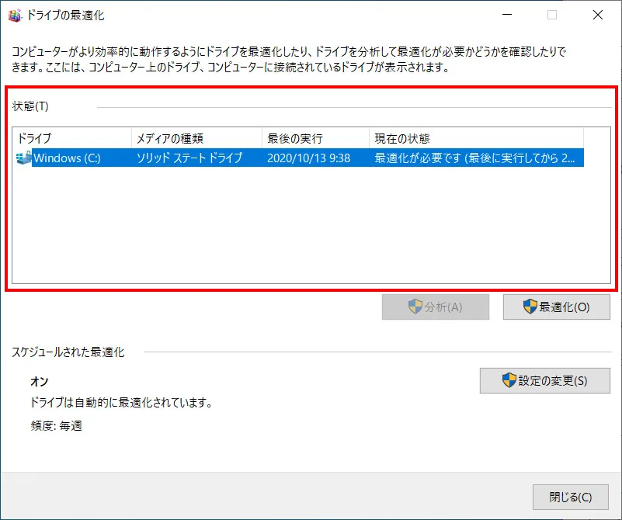Click the ソリッド ステート ドライブ media type cell
This screenshot has width=622, height=520.
point(189,158)
